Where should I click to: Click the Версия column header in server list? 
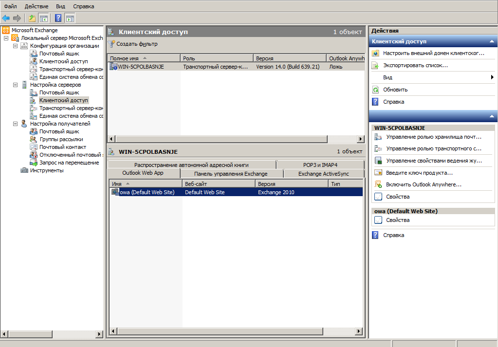pyautogui.click(x=290, y=58)
